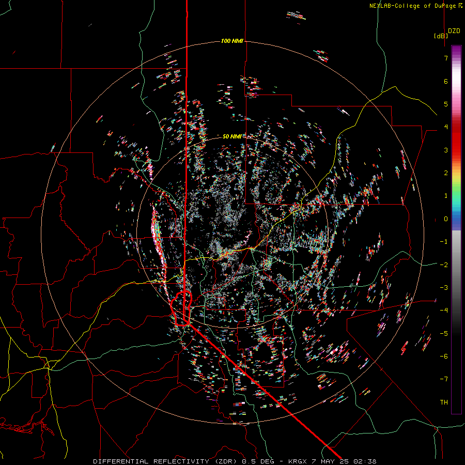Click the 6 value on the color scale
The height and width of the screenshot is (465, 465).
point(446,81)
